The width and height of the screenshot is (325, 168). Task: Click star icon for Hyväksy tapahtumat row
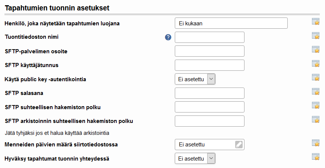click(x=316, y=157)
